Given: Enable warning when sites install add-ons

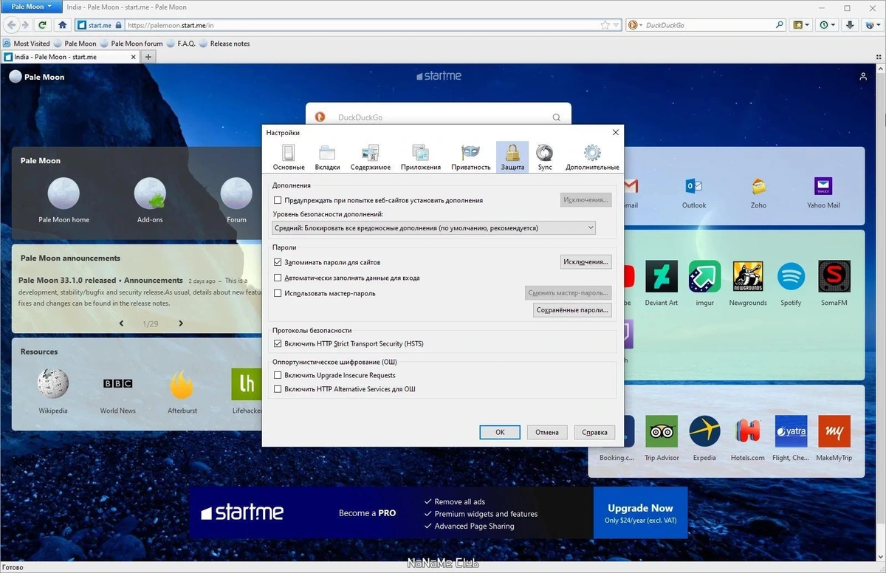Looking at the screenshot, I should pyautogui.click(x=278, y=200).
